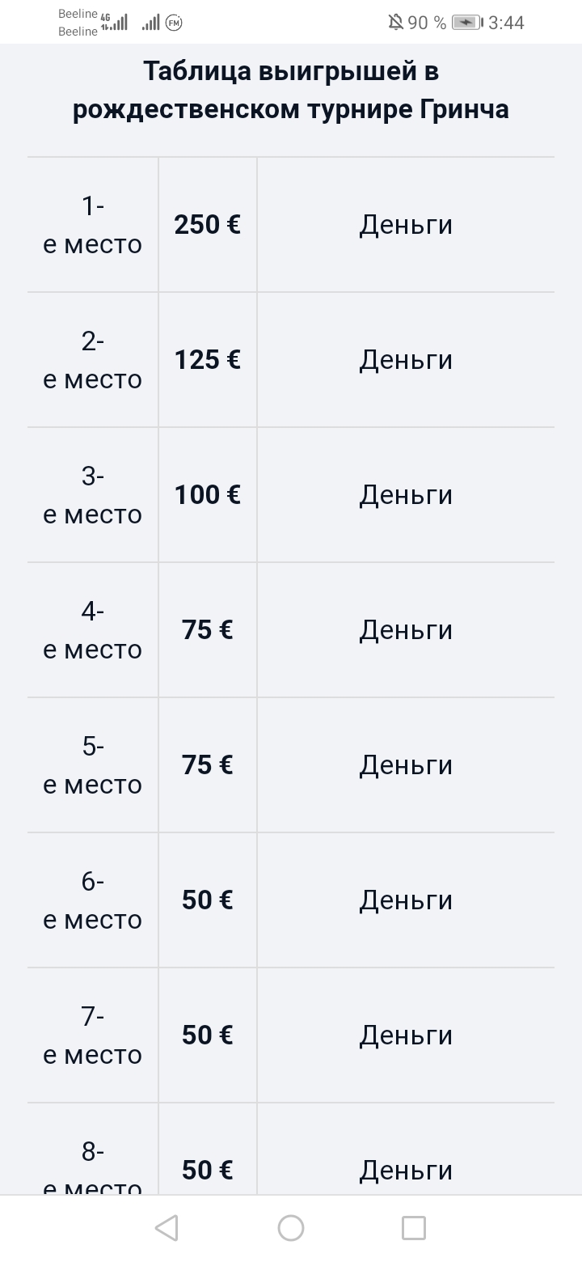Select the 4-е место row label
The height and width of the screenshot is (1262, 582).
pyautogui.click(x=93, y=630)
